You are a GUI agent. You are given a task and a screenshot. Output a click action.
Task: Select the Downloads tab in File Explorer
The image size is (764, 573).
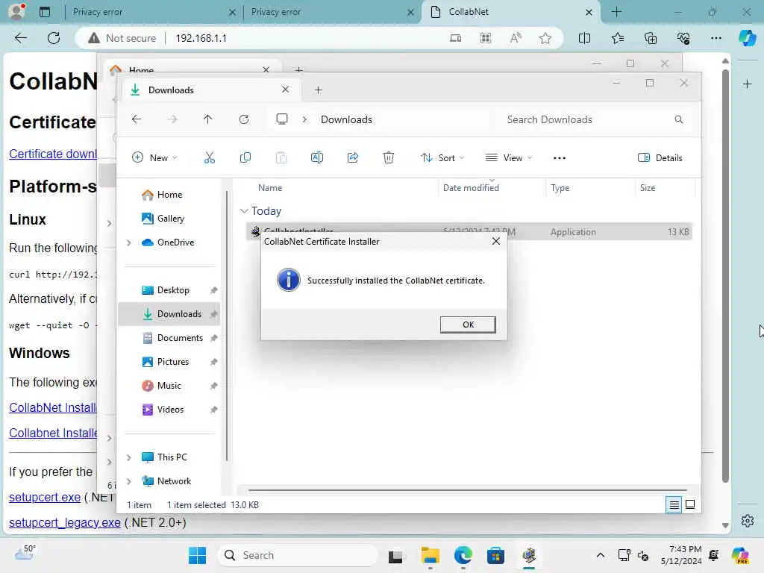(x=210, y=90)
